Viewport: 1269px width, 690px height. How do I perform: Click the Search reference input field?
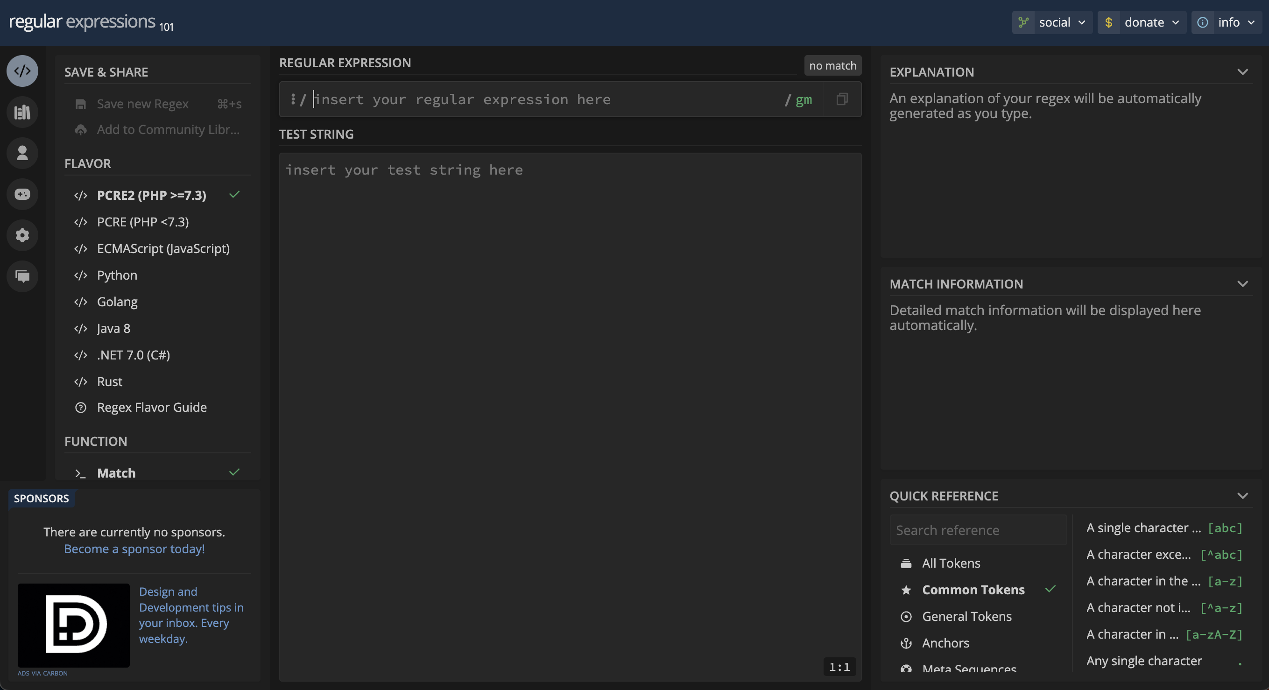point(978,530)
